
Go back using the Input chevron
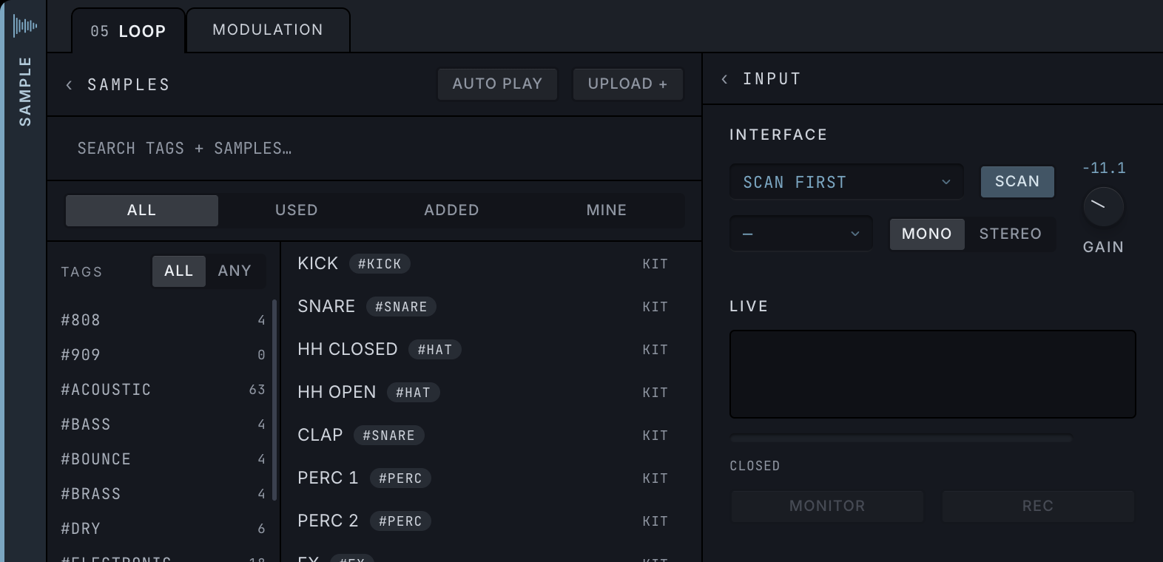pos(725,79)
